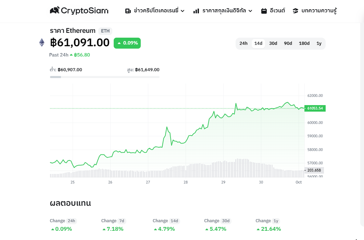Image resolution: width=364 pixels, height=240 pixels.
Task: Click the up arrow in the 0.09% badge
Action: [119, 43]
